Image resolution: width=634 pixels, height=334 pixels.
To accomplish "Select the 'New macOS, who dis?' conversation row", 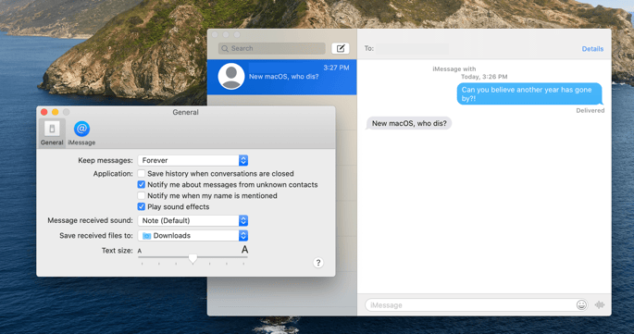I will [x=281, y=77].
